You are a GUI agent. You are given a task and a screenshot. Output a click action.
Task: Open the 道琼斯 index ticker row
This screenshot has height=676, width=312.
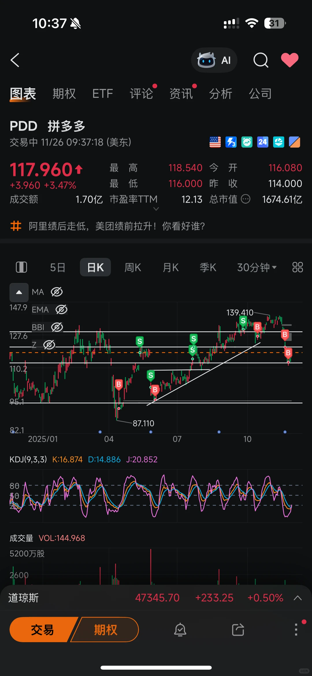click(x=156, y=598)
